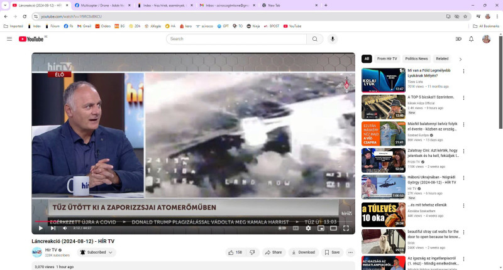Dislike the video with thumbs down
This screenshot has width=503, height=270.
coord(252,252)
